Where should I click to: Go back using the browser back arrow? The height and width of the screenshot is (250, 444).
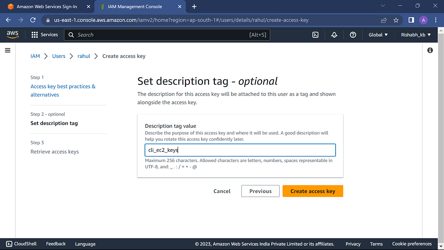[8, 20]
